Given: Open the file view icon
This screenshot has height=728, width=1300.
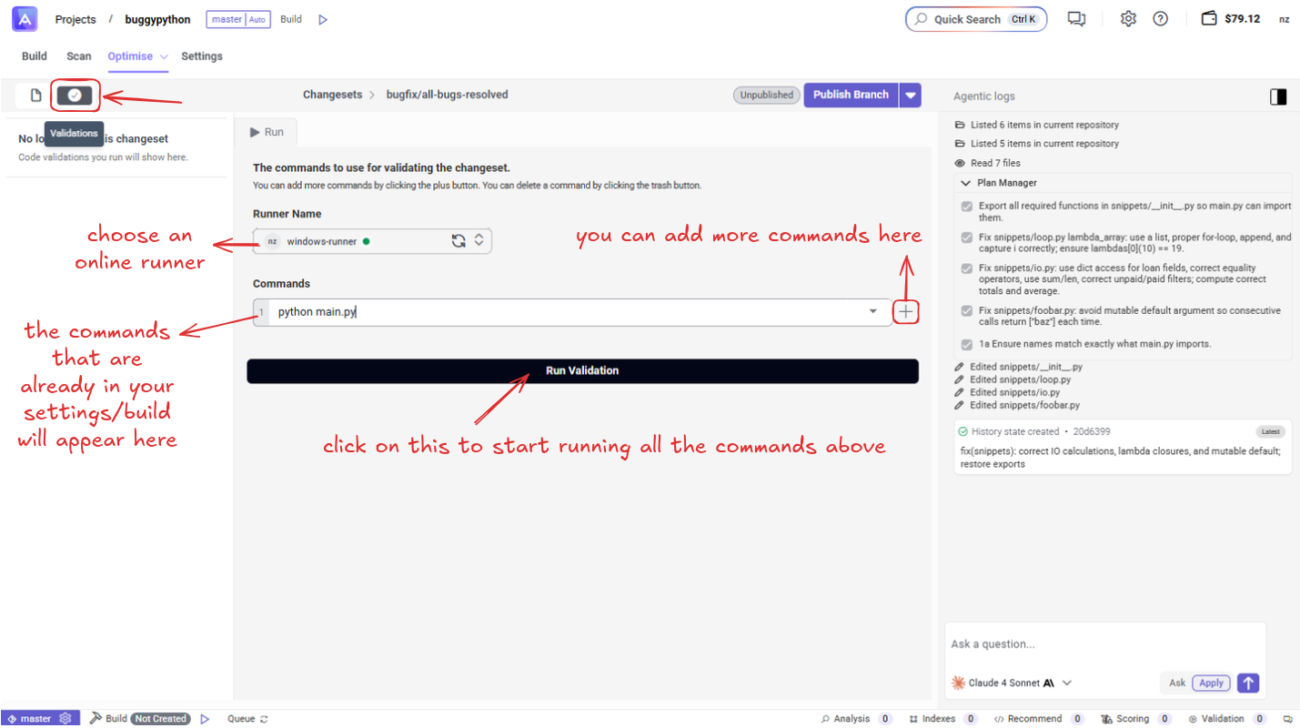Looking at the screenshot, I should click(x=36, y=96).
